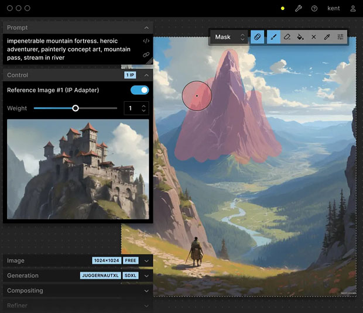Screen dimensions: 363x313
Task: Open the wrench settings icon
Action: click(298, 9)
